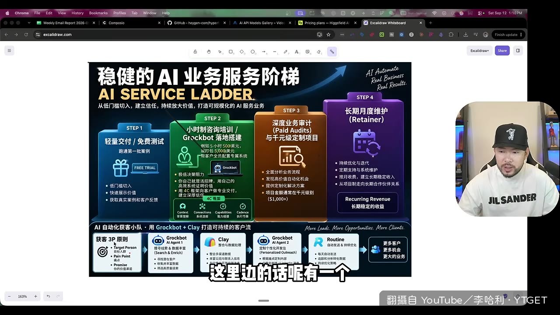Expand the Chrome tab search dropdown
This screenshot has width=560, height=315.
point(29,23)
